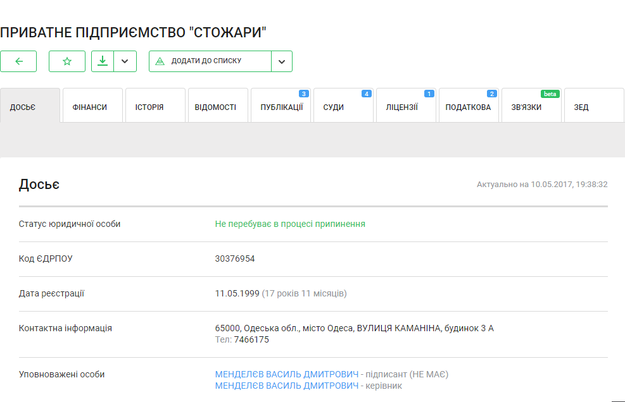Viewport: 625px width, 402px height.
Task: Click the download icon button
Action: (103, 61)
